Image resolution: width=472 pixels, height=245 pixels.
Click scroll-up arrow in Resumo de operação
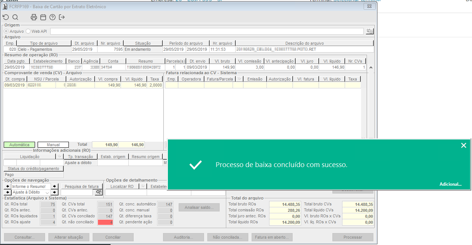click(370, 67)
